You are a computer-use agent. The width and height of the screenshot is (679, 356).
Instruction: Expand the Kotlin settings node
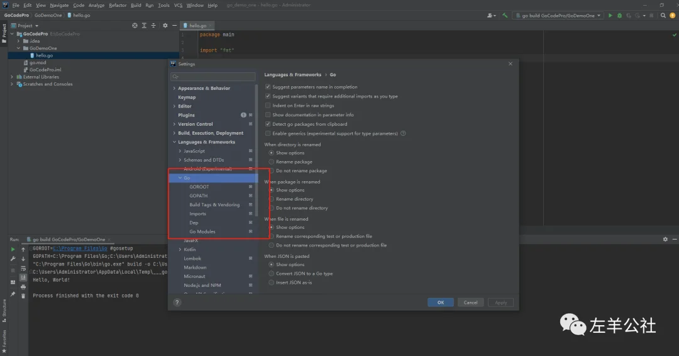[180, 250]
